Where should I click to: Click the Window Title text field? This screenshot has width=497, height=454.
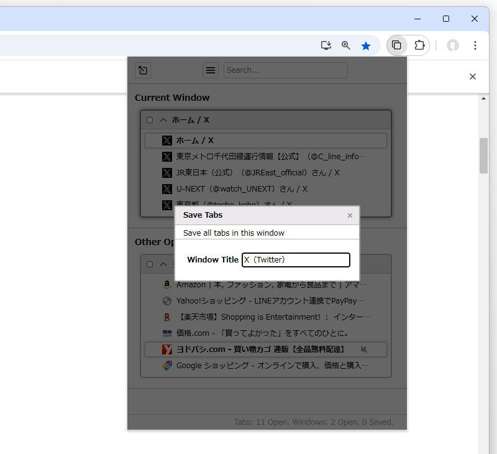(296, 260)
